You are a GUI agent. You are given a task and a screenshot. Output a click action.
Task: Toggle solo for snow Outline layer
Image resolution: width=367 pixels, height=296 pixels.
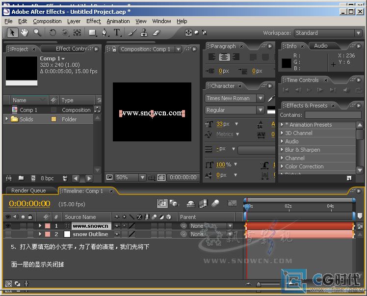click(x=23, y=234)
